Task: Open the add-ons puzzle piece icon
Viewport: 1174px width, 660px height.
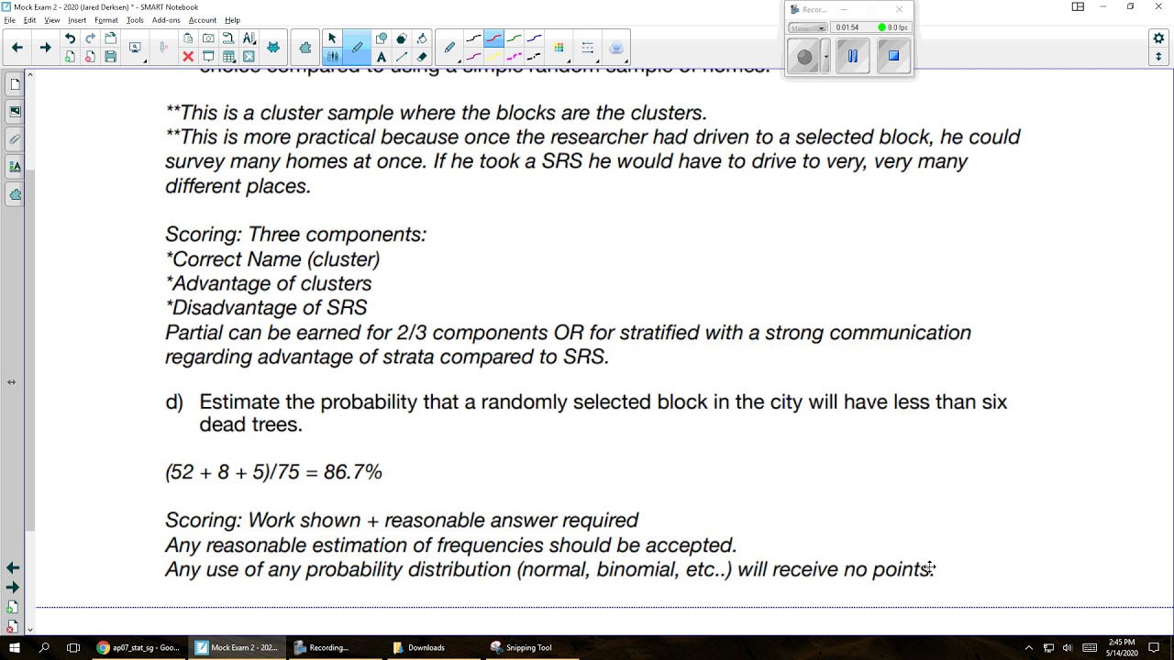Action: coord(305,48)
